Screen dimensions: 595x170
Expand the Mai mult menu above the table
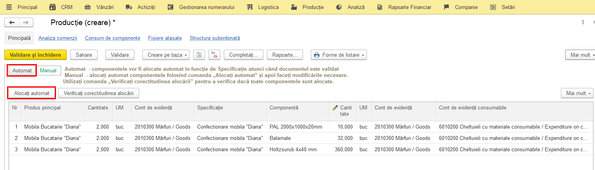tap(577, 93)
